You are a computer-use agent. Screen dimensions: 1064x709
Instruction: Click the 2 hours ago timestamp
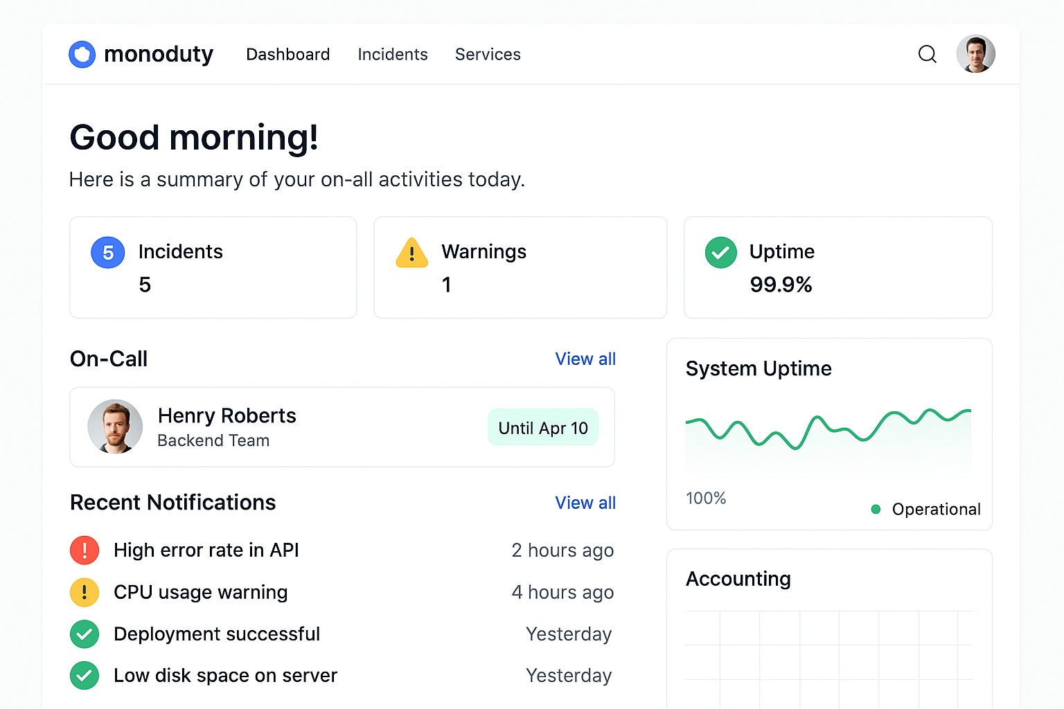(x=562, y=550)
